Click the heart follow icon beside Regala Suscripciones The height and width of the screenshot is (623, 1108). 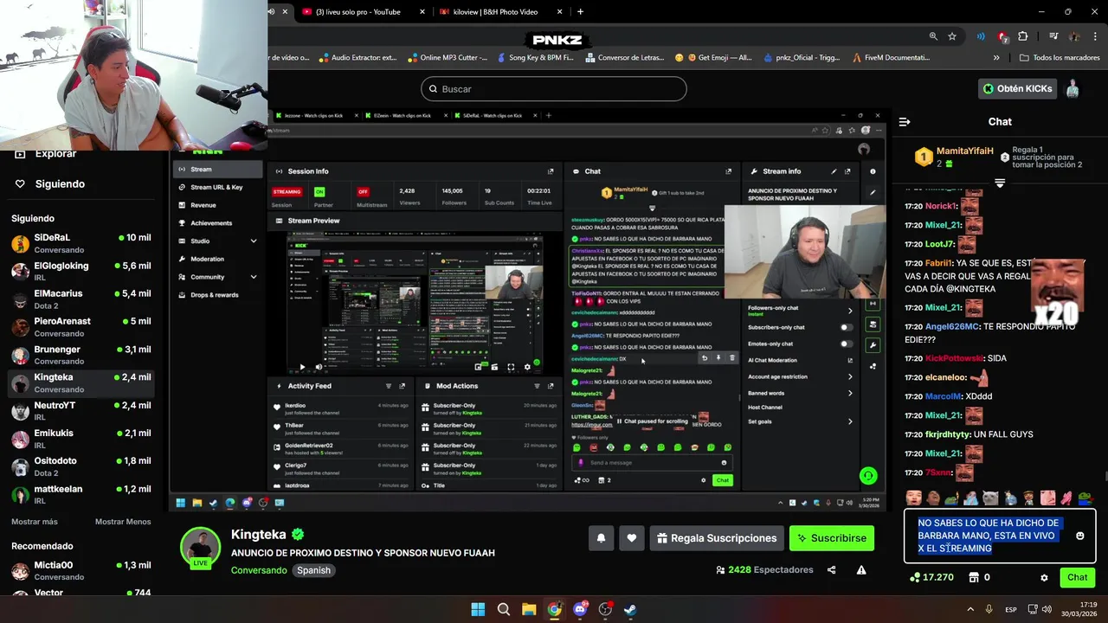coord(632,538)
